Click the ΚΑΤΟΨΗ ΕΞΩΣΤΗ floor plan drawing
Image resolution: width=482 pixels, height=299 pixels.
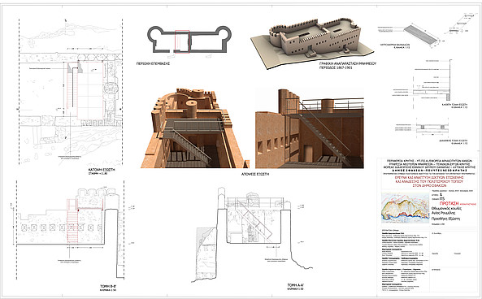click(x=71, y=93)
